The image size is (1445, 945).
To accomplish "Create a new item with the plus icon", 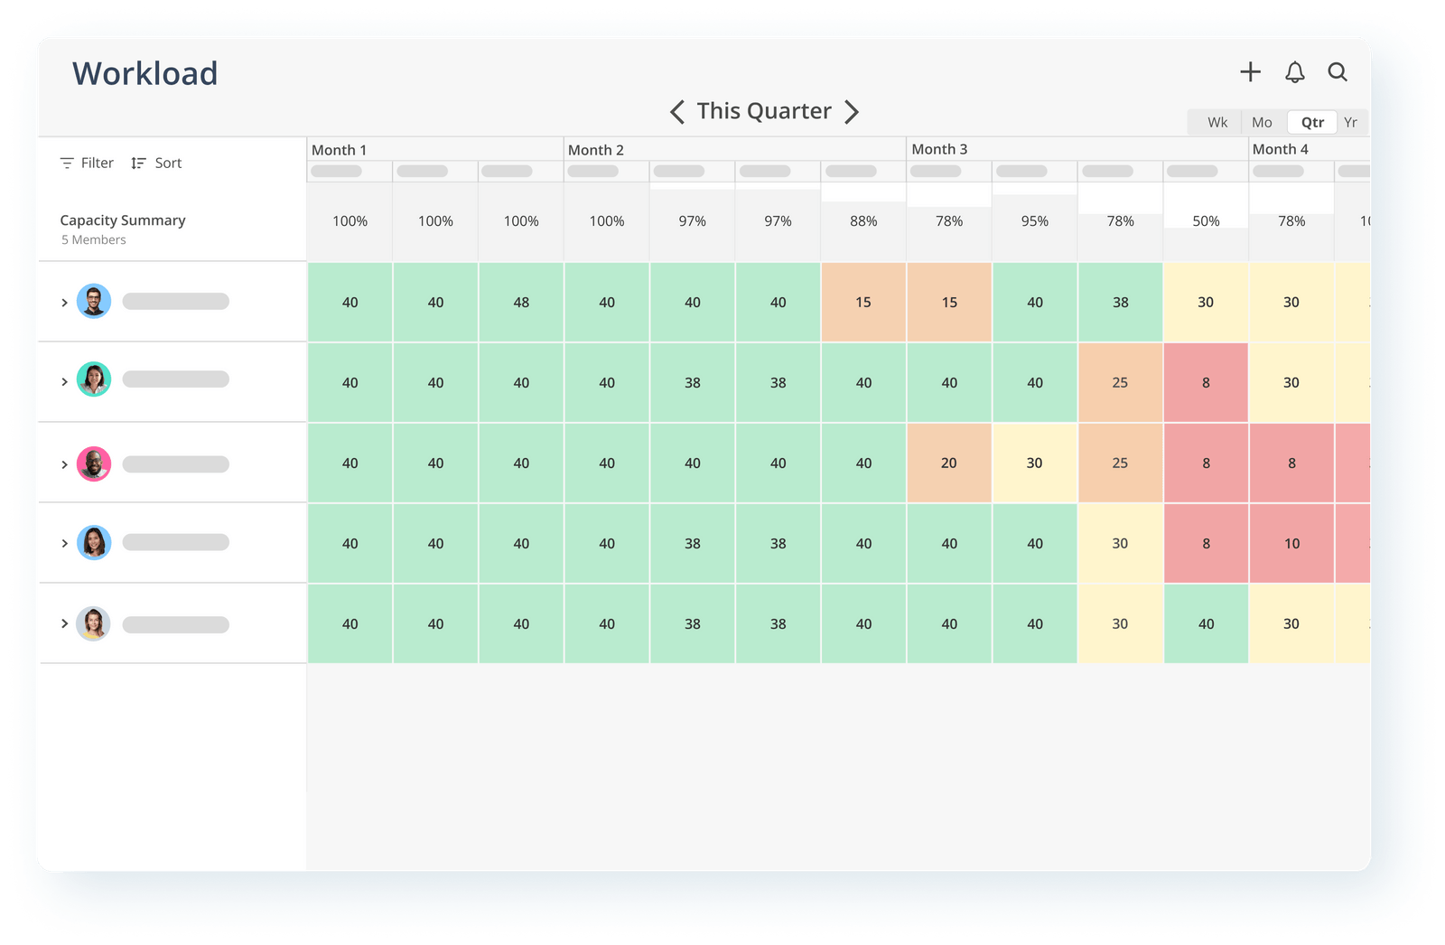I will pyautogui.click(x=1251, y=72).
